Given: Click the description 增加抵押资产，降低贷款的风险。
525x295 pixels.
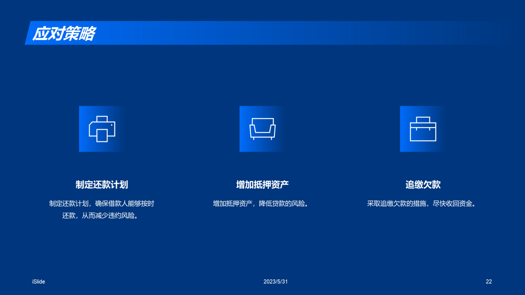Looking at the screenshot, I should [261, 204].
